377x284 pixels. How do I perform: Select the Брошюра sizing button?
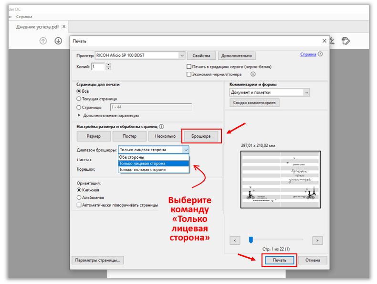point(201,136)
